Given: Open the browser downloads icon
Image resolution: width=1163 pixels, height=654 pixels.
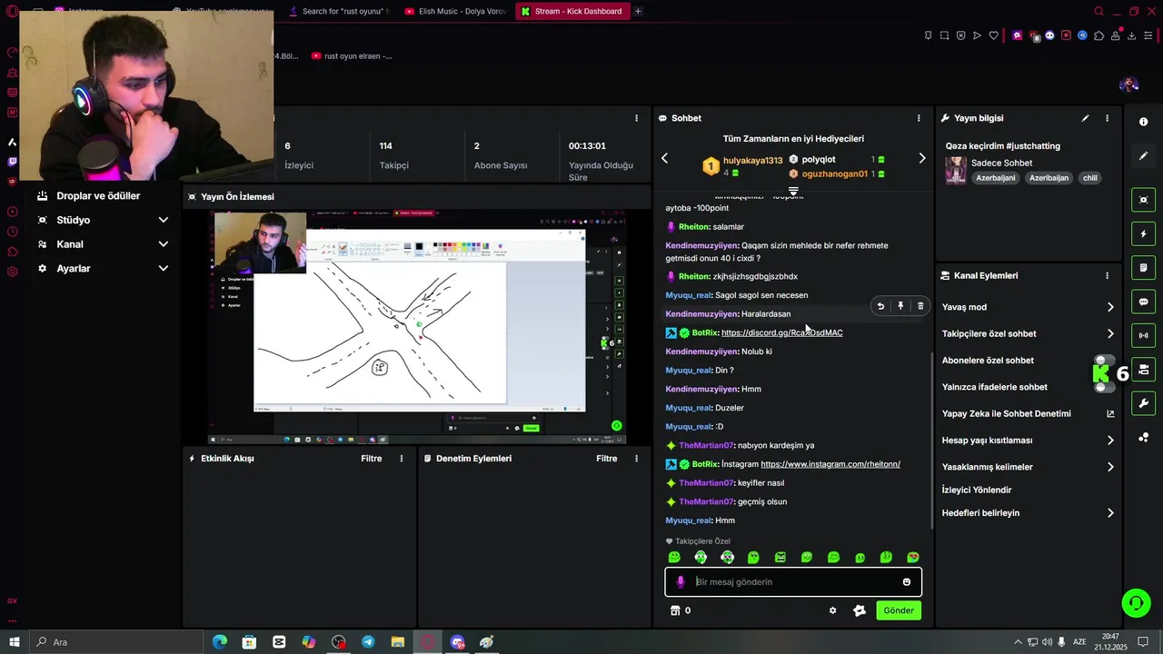Looking at the screenshot, I should click(1131, 35).
